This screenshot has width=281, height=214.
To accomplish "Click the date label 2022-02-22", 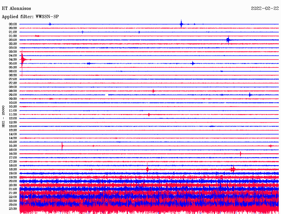I will (265, 9).
